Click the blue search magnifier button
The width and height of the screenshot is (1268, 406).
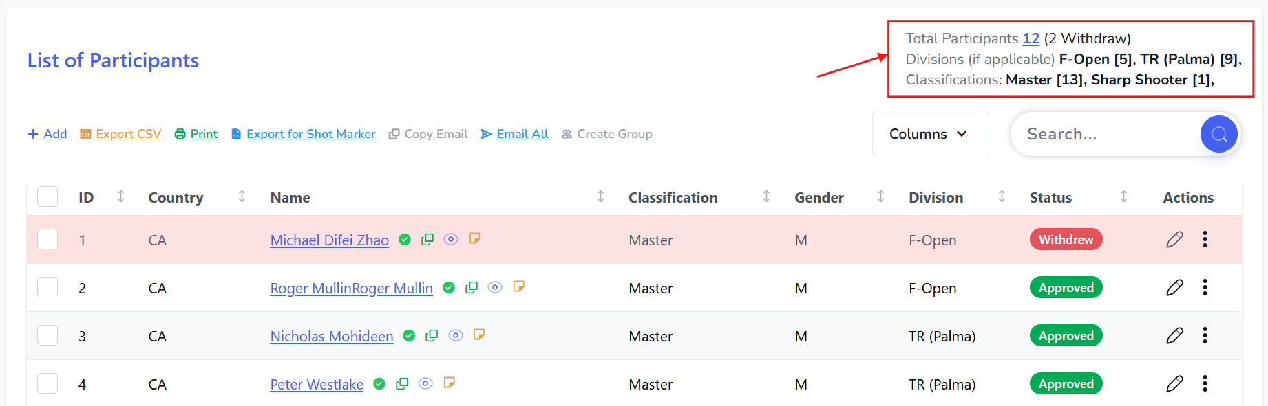(1218, 134)
